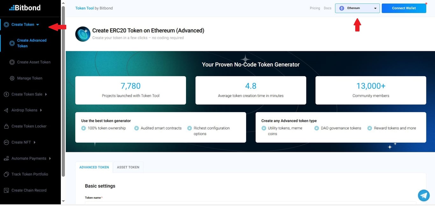Expand the Airdrop Tokens submenu arrow
The image size is (435, 206).
click(x=41, y=110)
